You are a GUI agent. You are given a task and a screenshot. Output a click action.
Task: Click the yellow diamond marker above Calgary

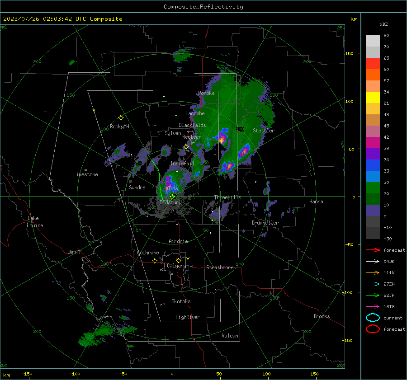[179, 260]
